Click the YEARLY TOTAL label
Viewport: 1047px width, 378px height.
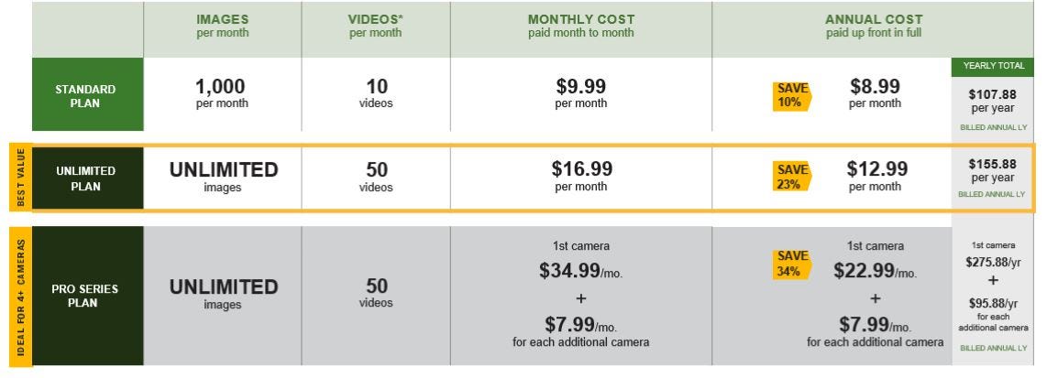click(x=992, y=66)
